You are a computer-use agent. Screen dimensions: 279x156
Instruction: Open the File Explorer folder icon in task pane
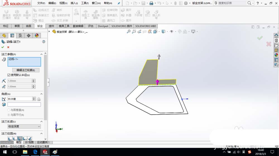[276, 45]
